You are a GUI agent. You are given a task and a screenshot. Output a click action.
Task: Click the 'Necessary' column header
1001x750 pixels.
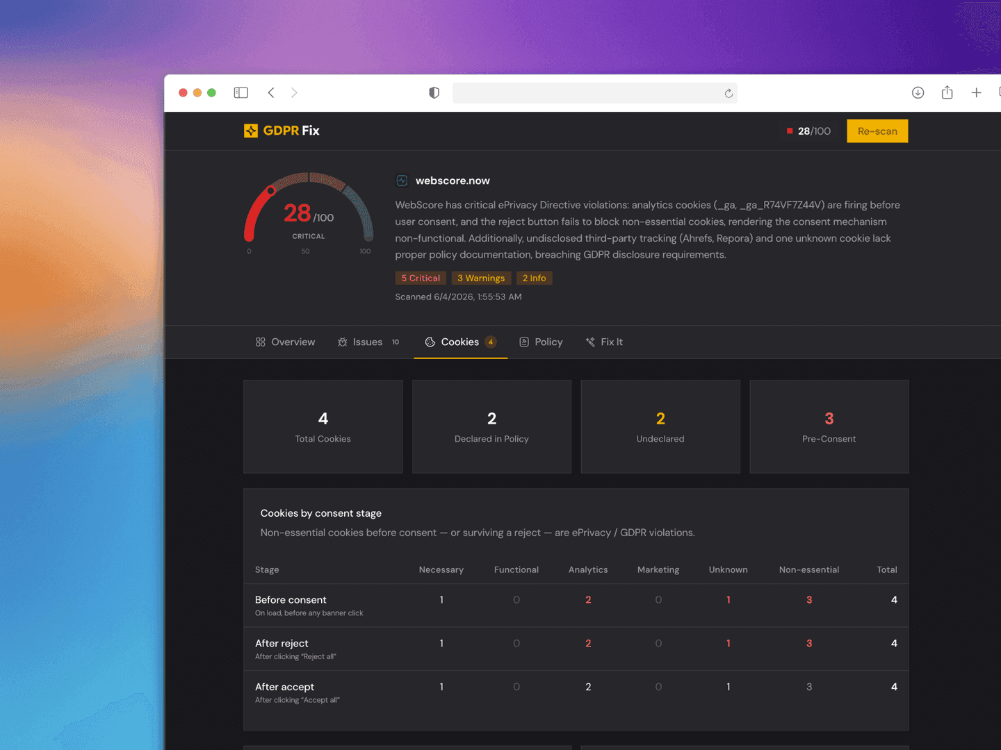(441, 569)
